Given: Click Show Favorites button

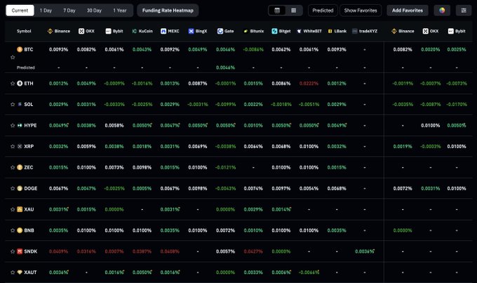Looking at the screenshot, I should click(x=361, y=11).
